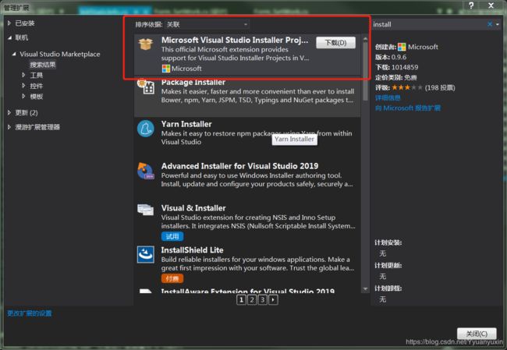Click the 版本: 0.9.6 version text
507x350 pixels.
coord(391,57)
